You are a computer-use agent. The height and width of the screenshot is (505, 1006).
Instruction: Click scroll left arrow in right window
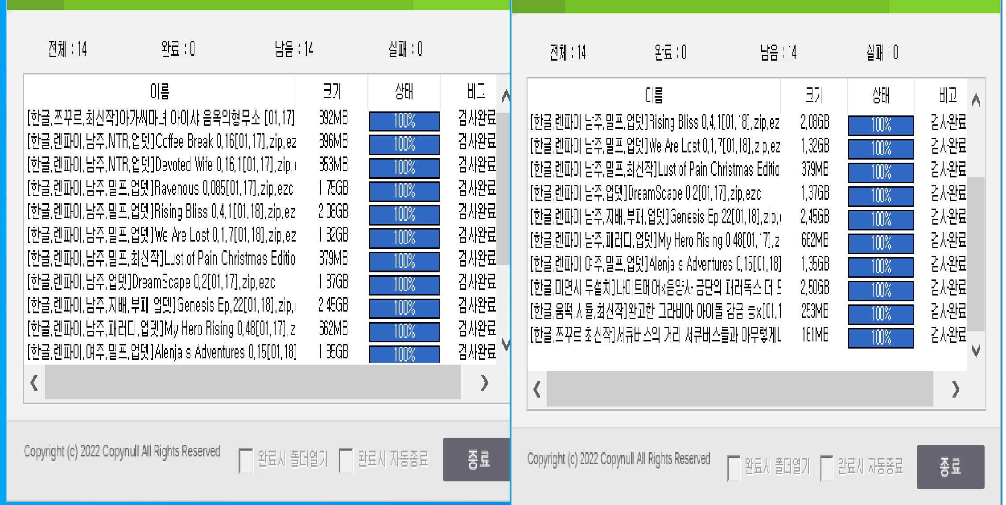(x=537, y=390)
